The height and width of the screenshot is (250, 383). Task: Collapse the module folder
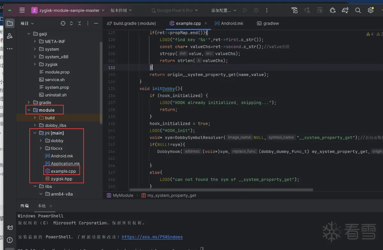pos(29,110)
